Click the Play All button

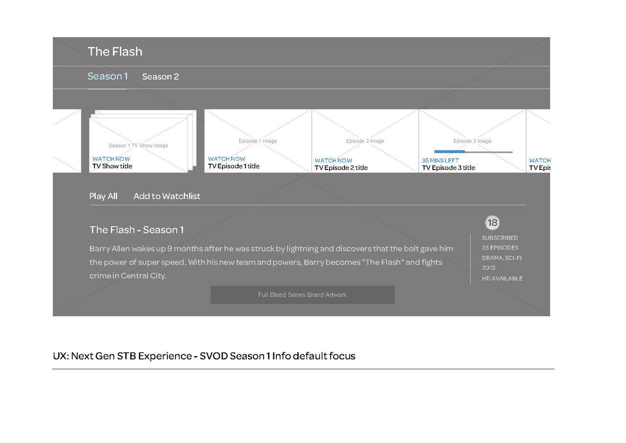pyautogui.click(x=103, y=196)
